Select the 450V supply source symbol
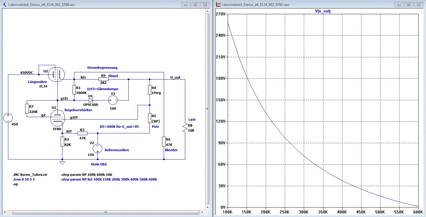The image size is (426, 217). [8, 118]
